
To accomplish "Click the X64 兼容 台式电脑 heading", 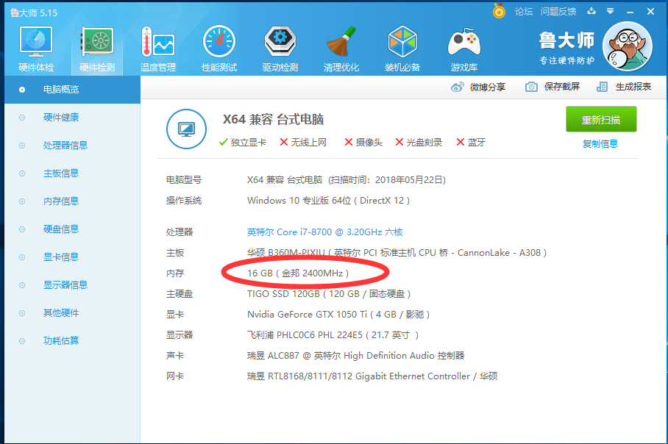I will 273,120.
